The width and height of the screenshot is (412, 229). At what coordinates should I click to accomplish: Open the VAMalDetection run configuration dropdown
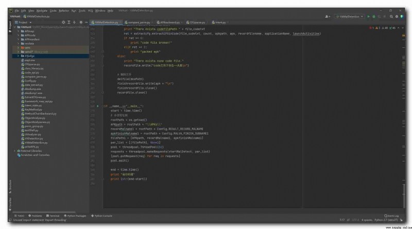point(350,16)
